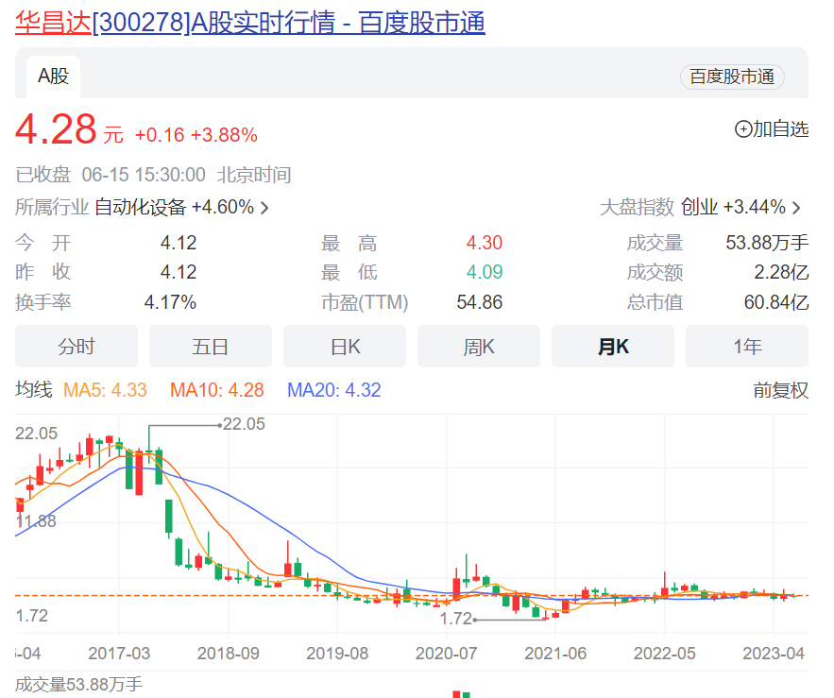Click the 2022-05 date axis label

tap(664, 654)
